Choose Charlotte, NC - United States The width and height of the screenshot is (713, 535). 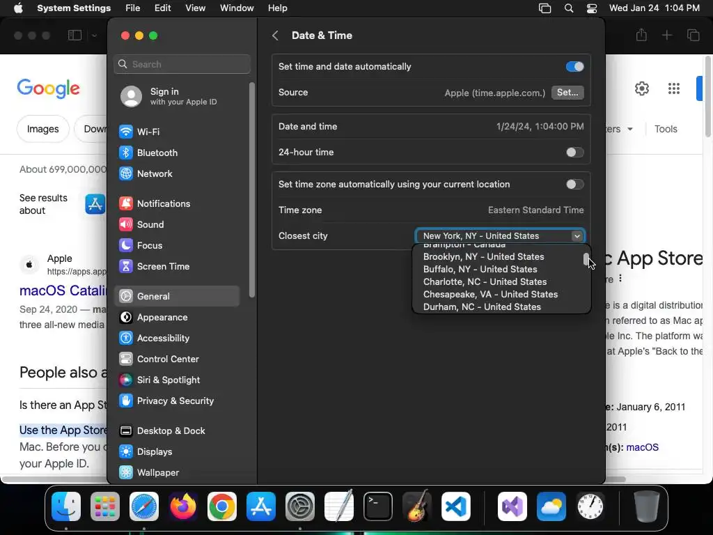pos(485,281)
